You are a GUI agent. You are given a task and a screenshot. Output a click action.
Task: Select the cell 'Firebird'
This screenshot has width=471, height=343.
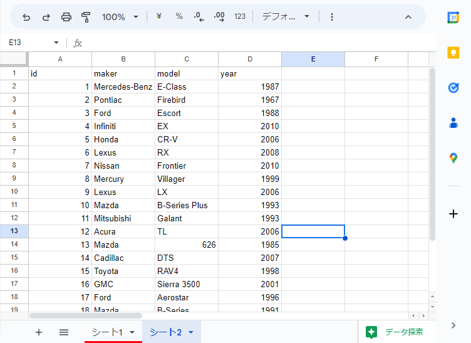pyautogui.click(x=187, y=100)
